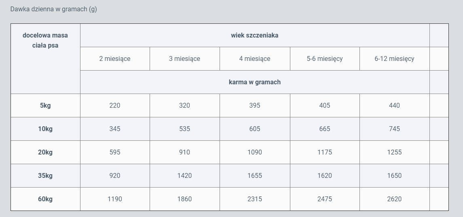Select the '4 miesiące' column header
This screenshot has height=217, width=463.
(255, 58)
